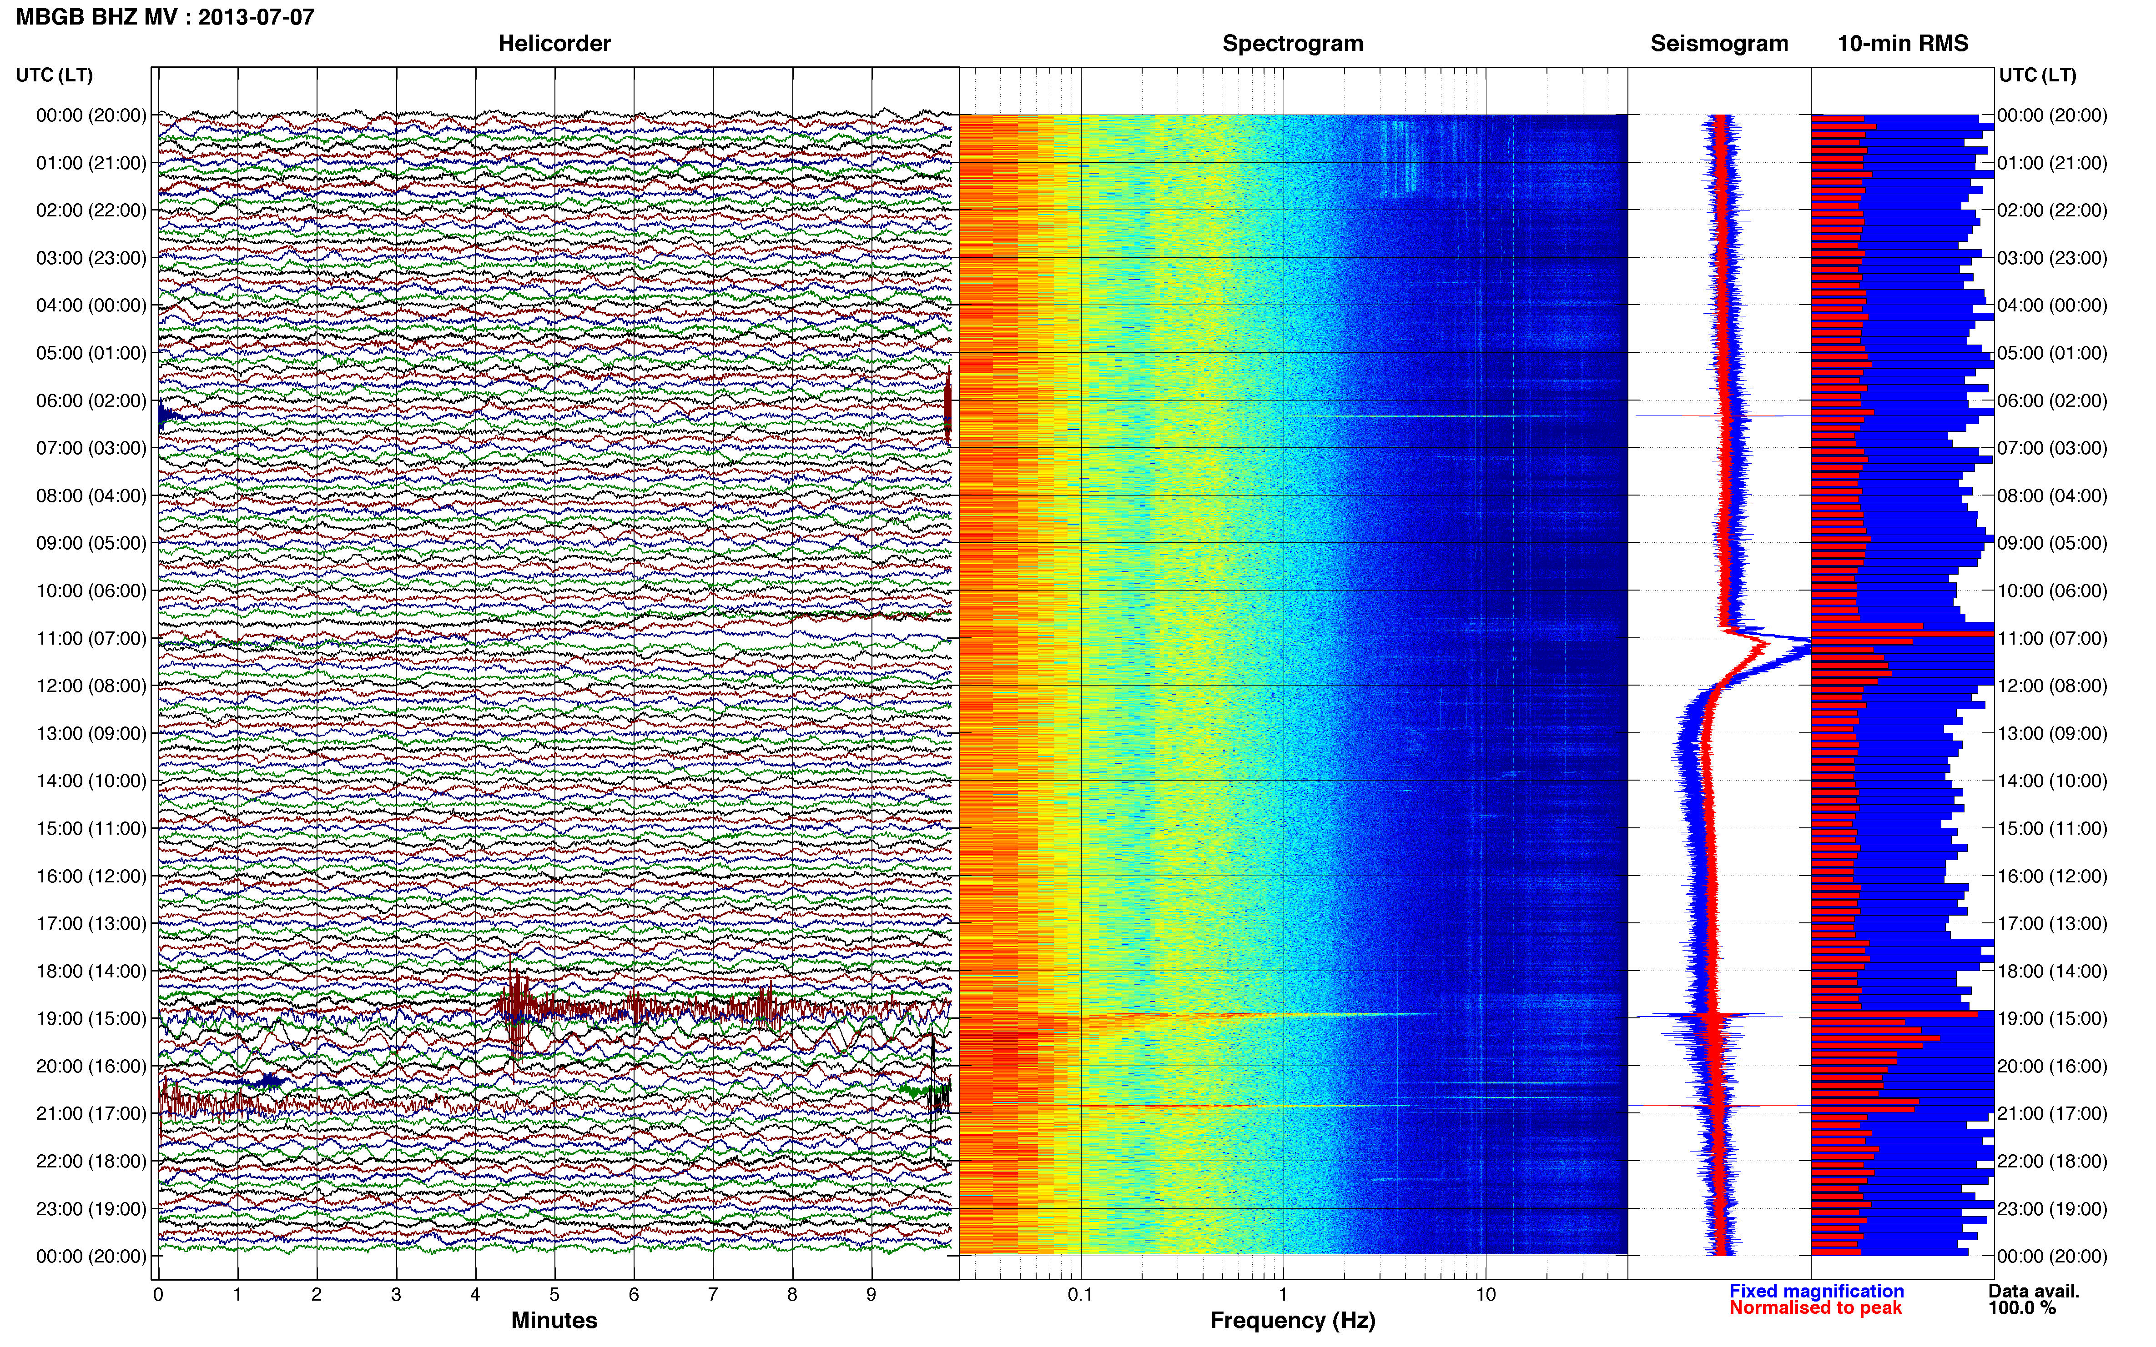Click the left '07:00 (03:00)' time label

click(91, 448)
